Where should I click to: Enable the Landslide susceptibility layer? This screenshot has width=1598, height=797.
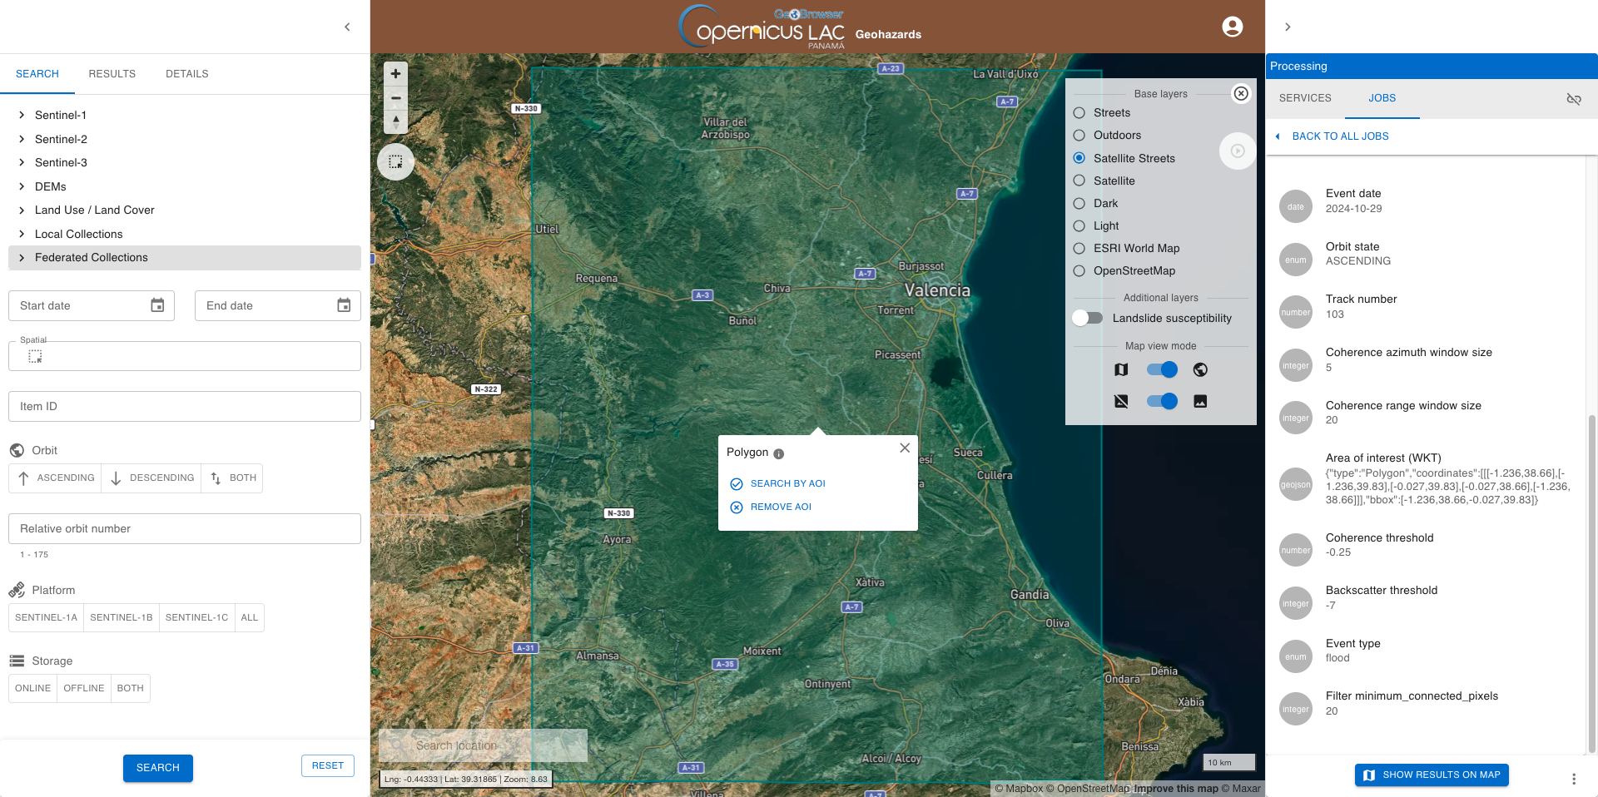click(1087, 318)
